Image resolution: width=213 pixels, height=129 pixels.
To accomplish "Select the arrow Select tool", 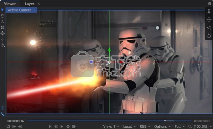I will 2,10.
